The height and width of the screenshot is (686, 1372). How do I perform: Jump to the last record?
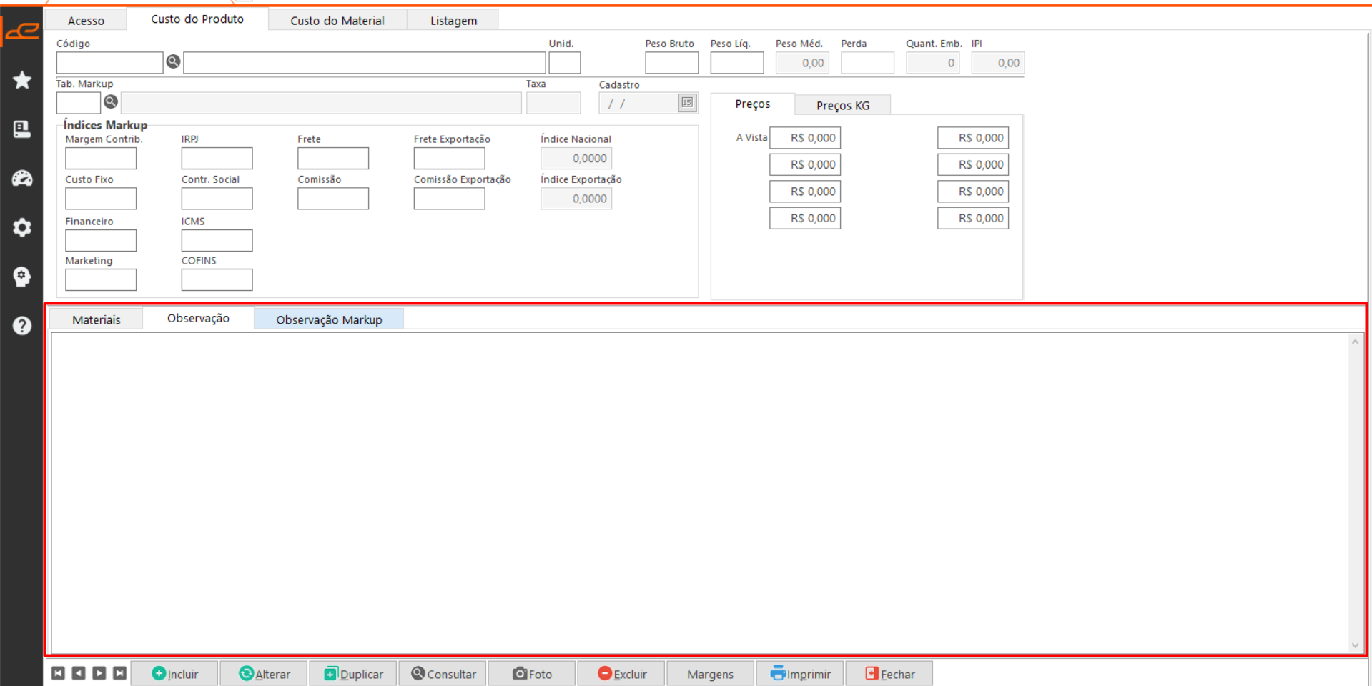[120, 673]
